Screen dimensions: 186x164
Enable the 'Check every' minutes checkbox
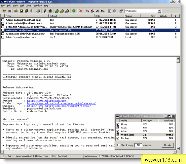(x=118, y=145)
